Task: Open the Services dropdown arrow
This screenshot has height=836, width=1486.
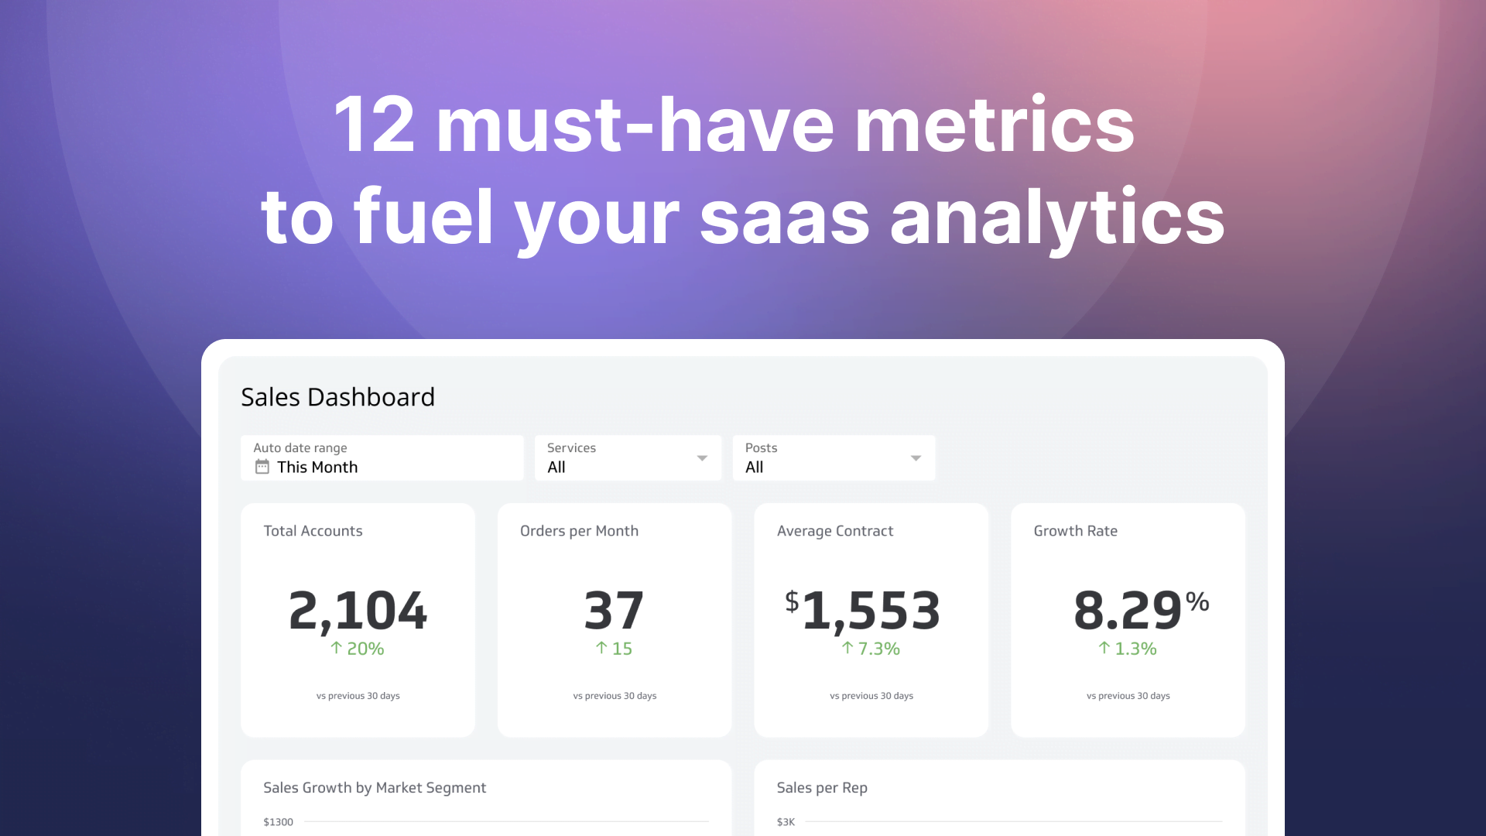Action: (x=702, y=458)
